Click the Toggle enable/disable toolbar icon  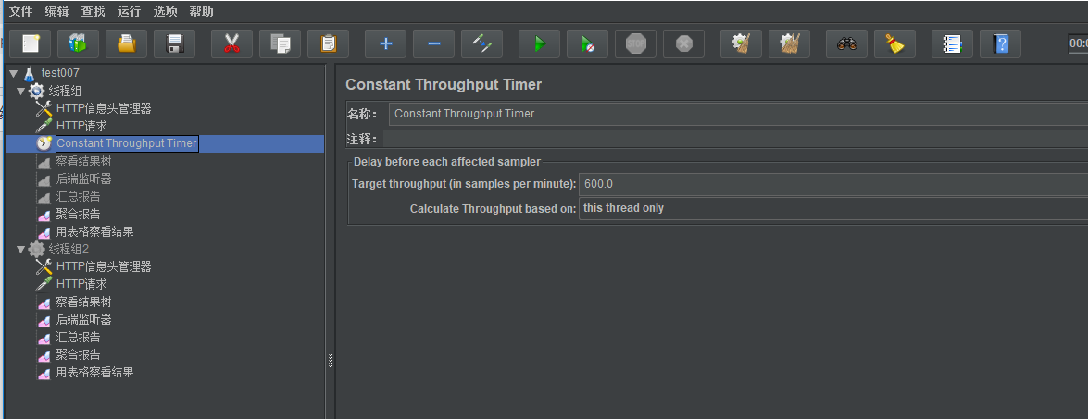tap(482, 44)
